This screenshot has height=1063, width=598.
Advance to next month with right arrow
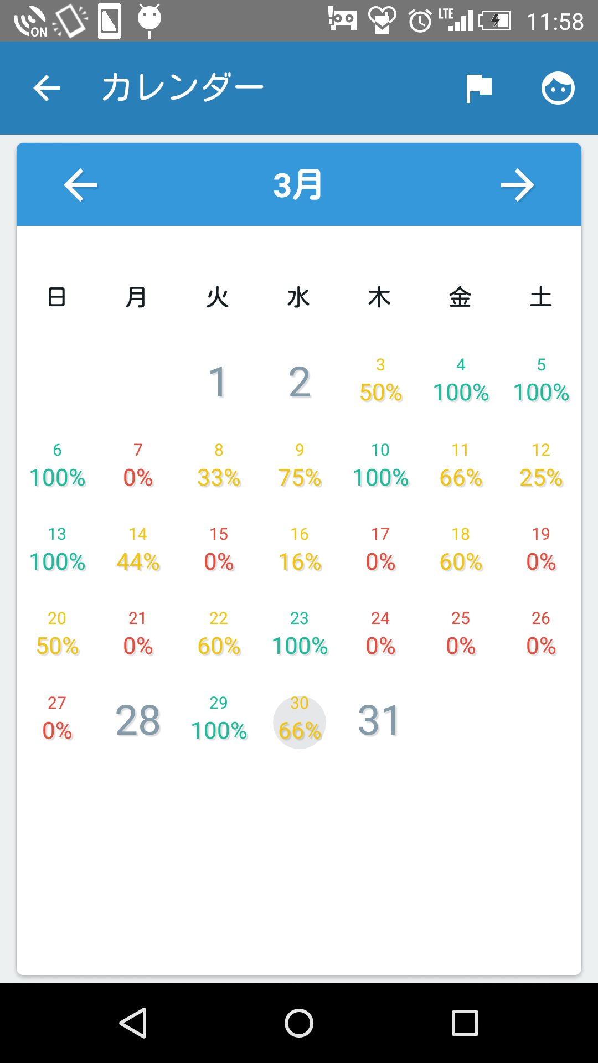click(517, 185)
